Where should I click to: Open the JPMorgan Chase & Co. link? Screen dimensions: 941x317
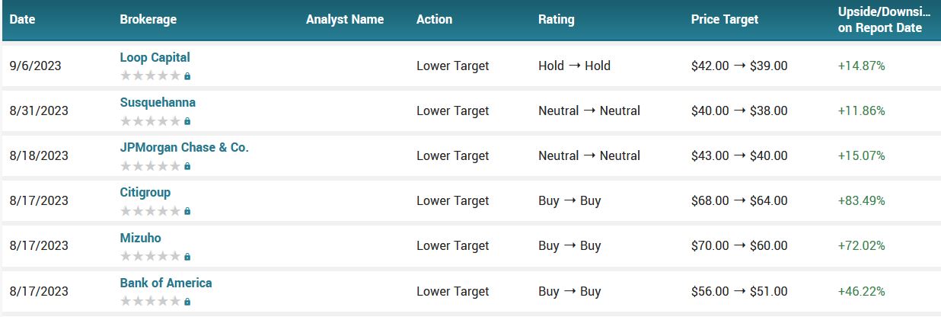click(184, 147)
